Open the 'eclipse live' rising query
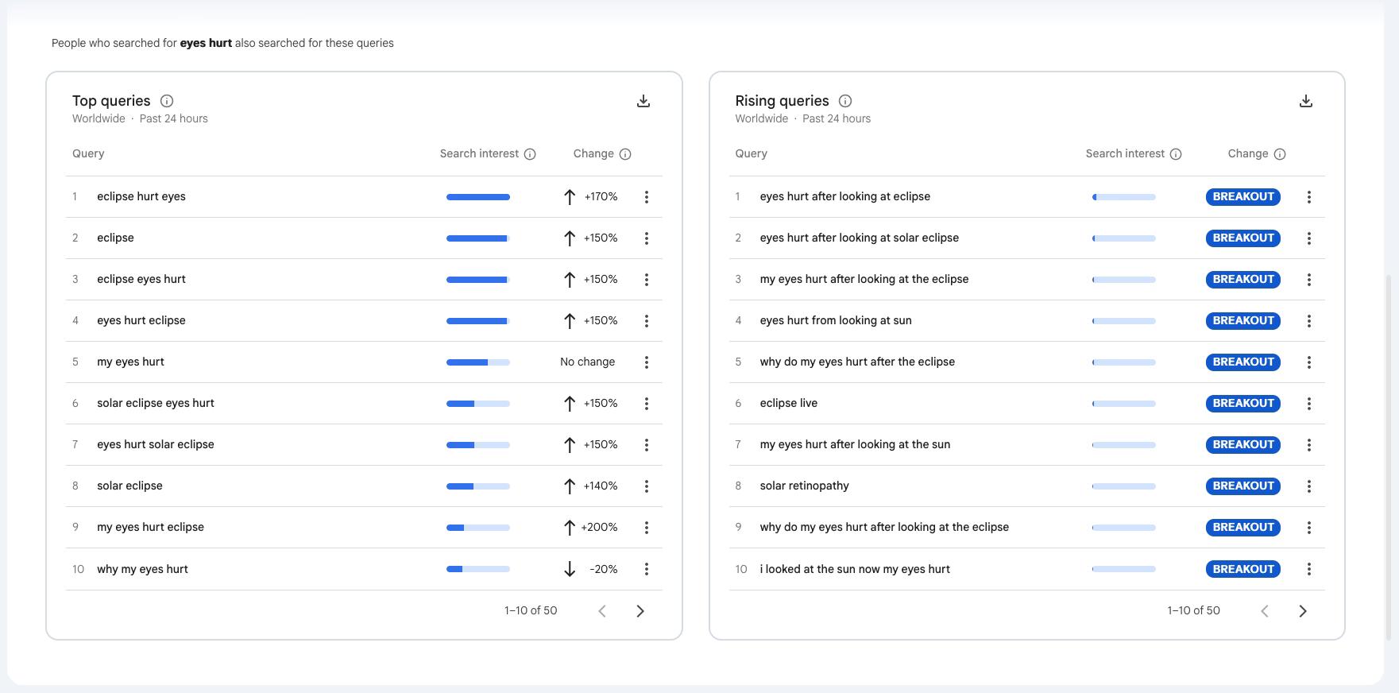Viewport: 1399px width, 693px height. pyautogui.click(x=788, y=403)
